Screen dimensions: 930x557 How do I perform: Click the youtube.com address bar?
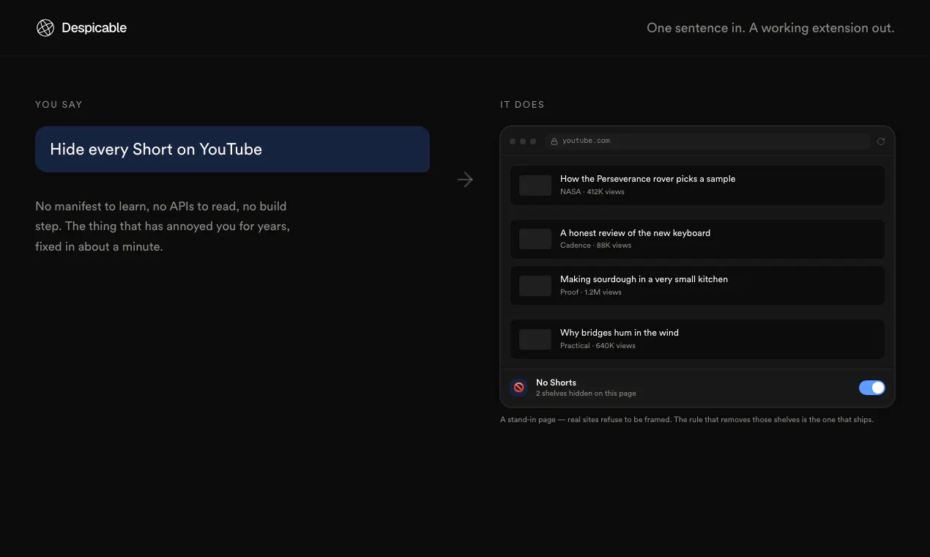(707, 141)
